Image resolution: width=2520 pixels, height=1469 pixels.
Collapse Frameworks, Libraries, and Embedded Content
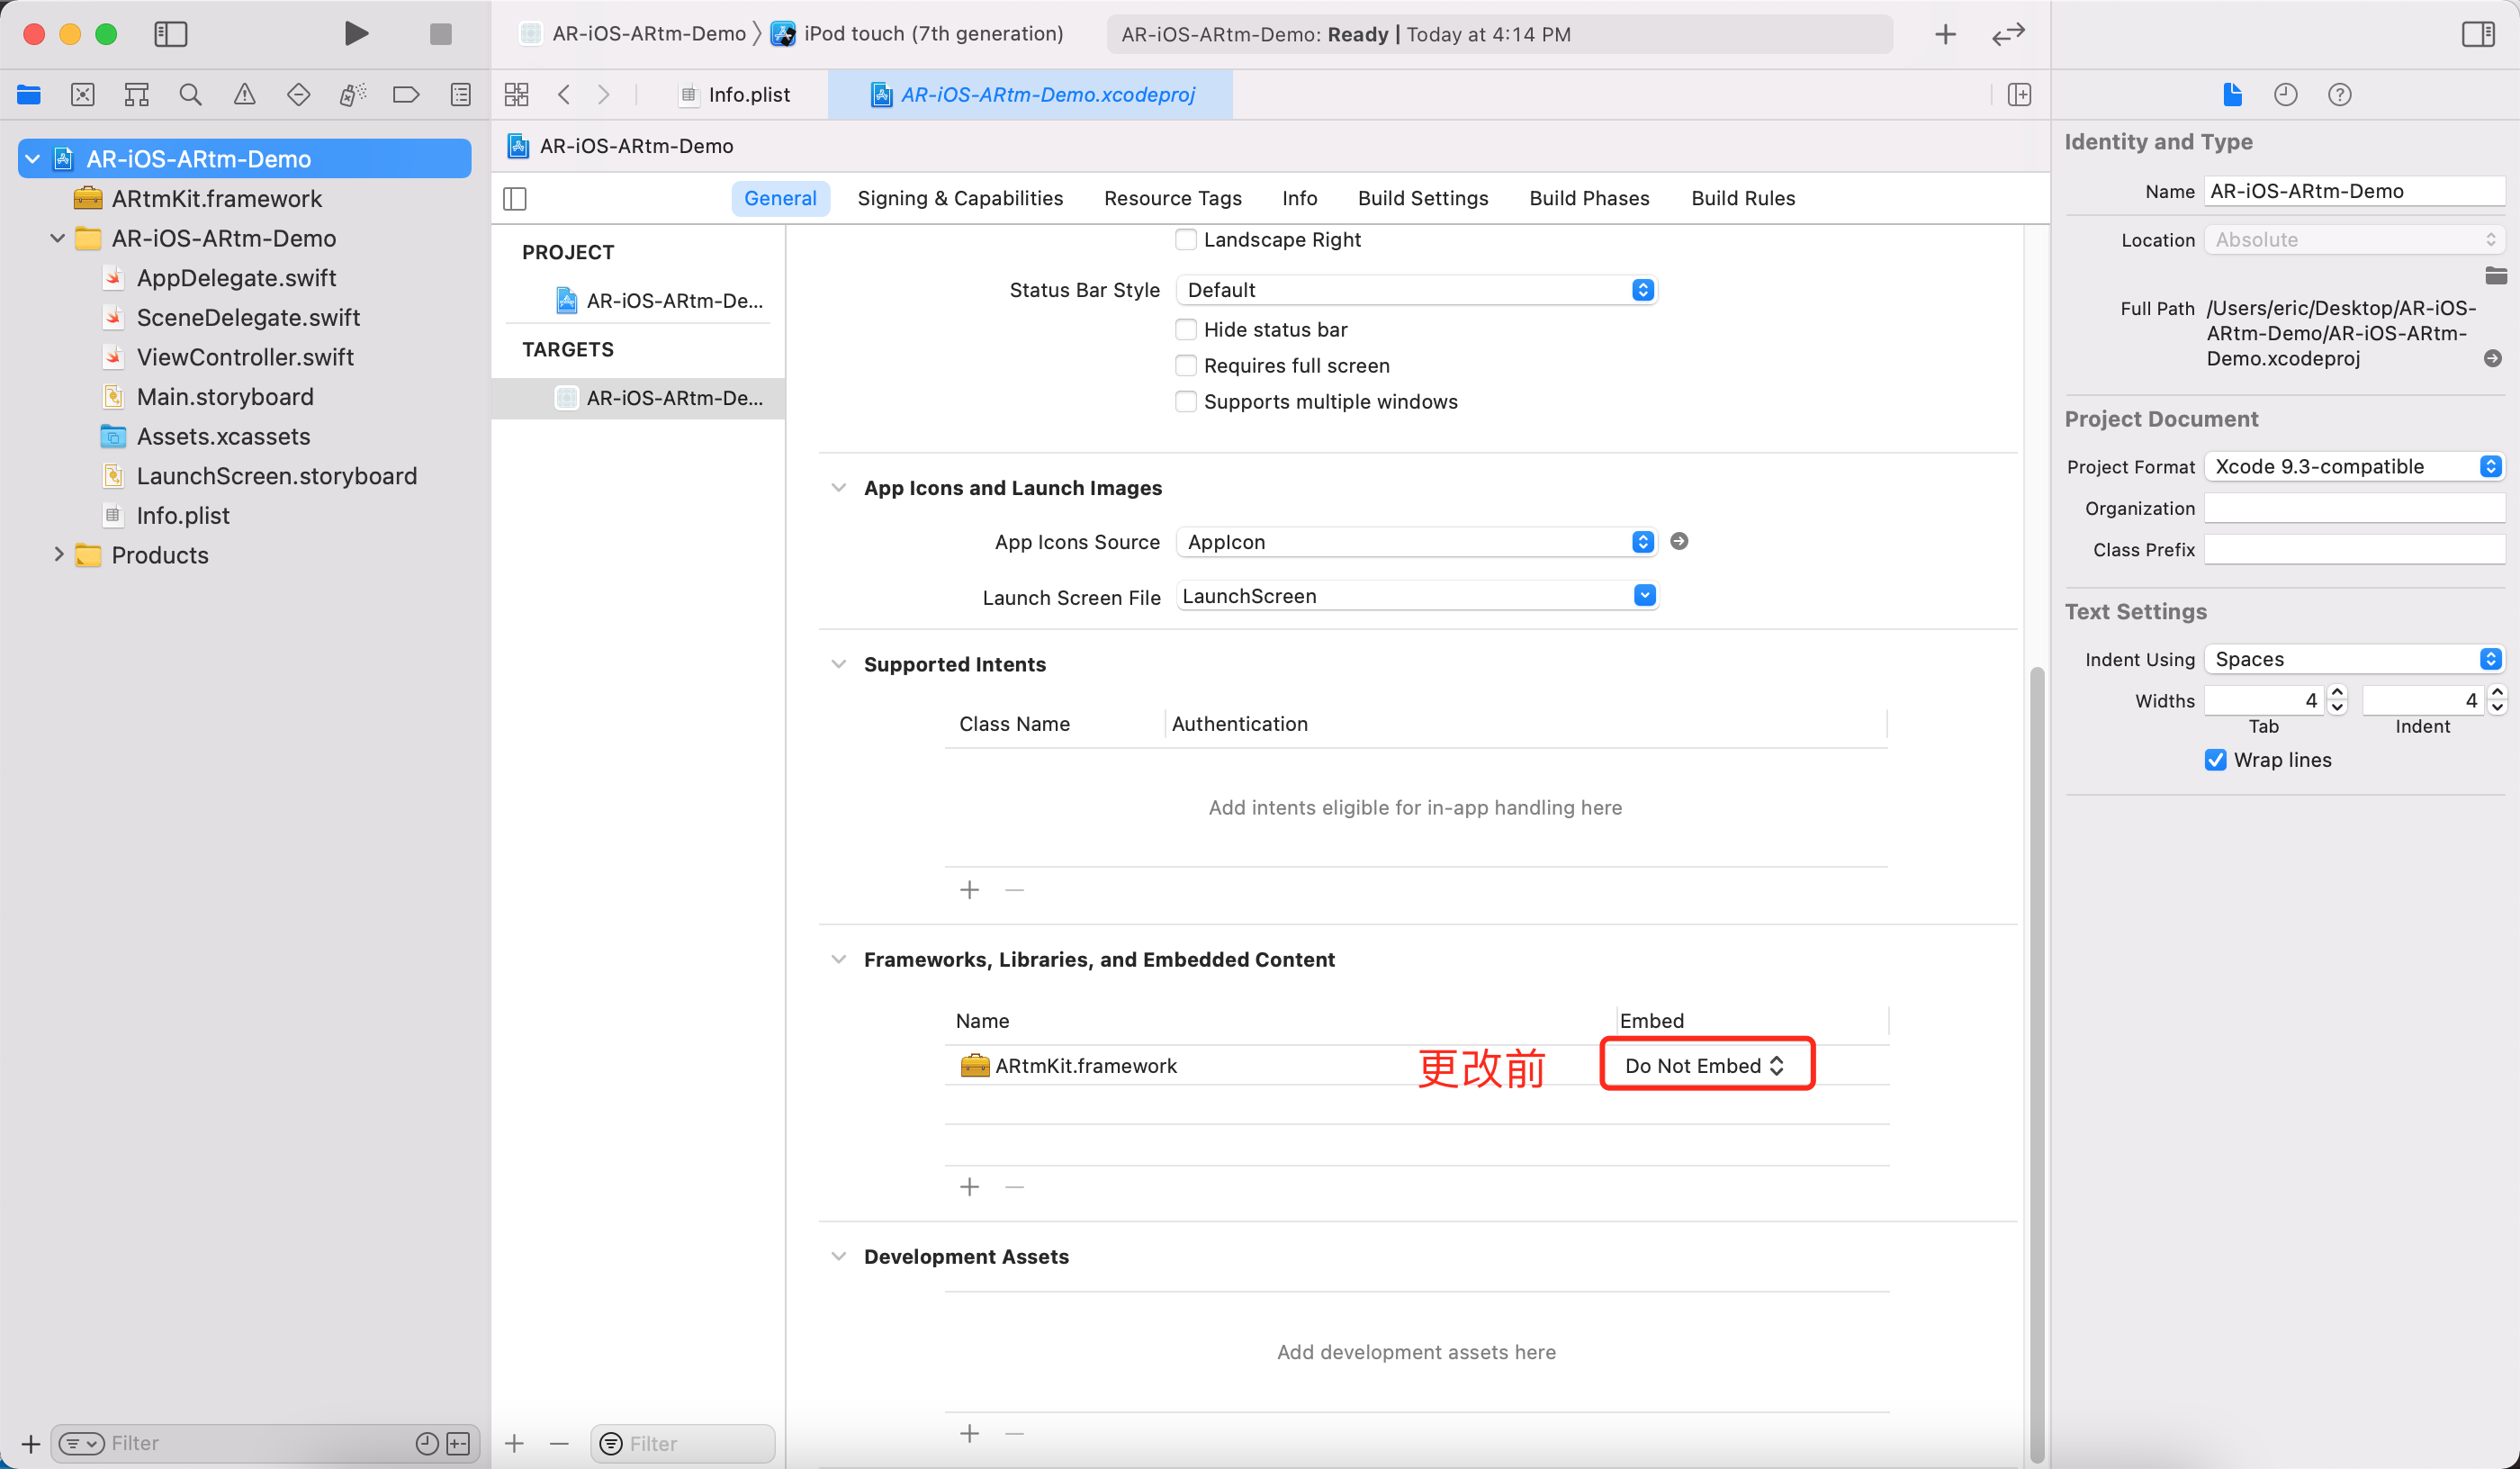coord(838,960)
